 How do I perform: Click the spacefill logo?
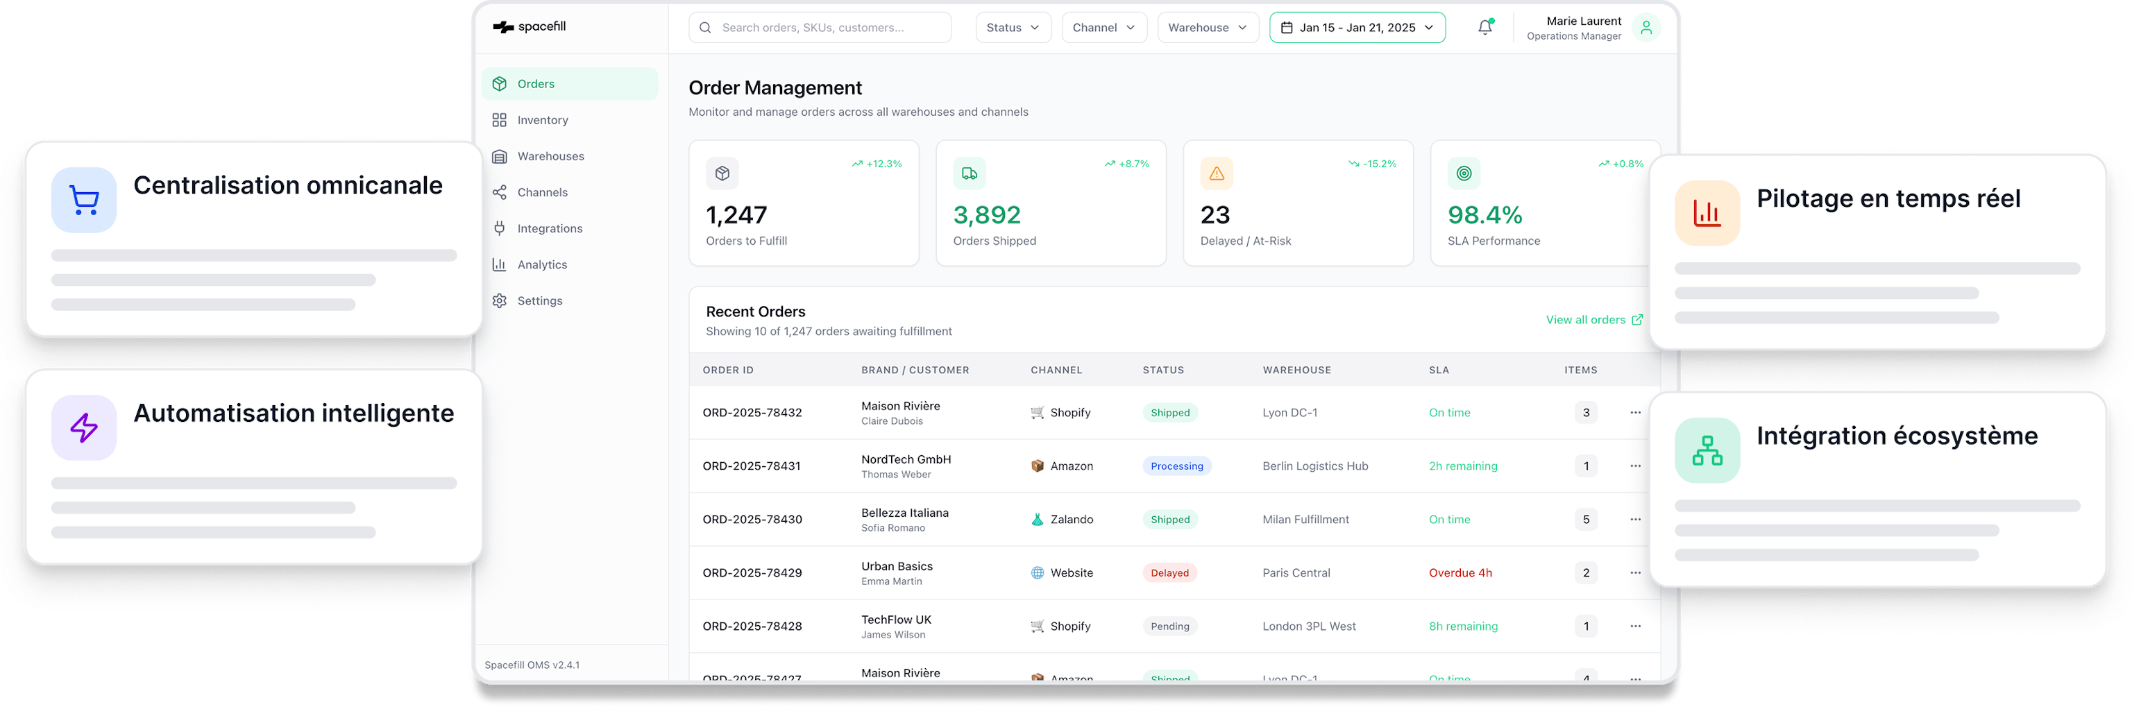tap(530, 26)
